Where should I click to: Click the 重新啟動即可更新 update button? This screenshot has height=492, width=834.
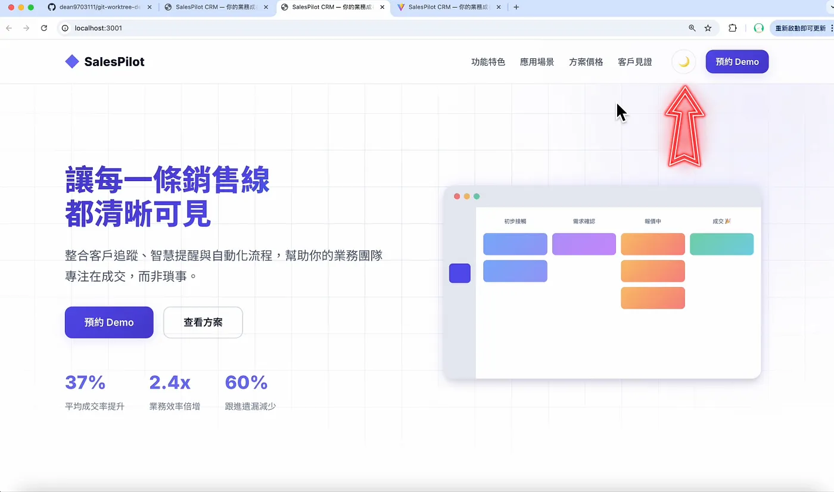[799, 28]
